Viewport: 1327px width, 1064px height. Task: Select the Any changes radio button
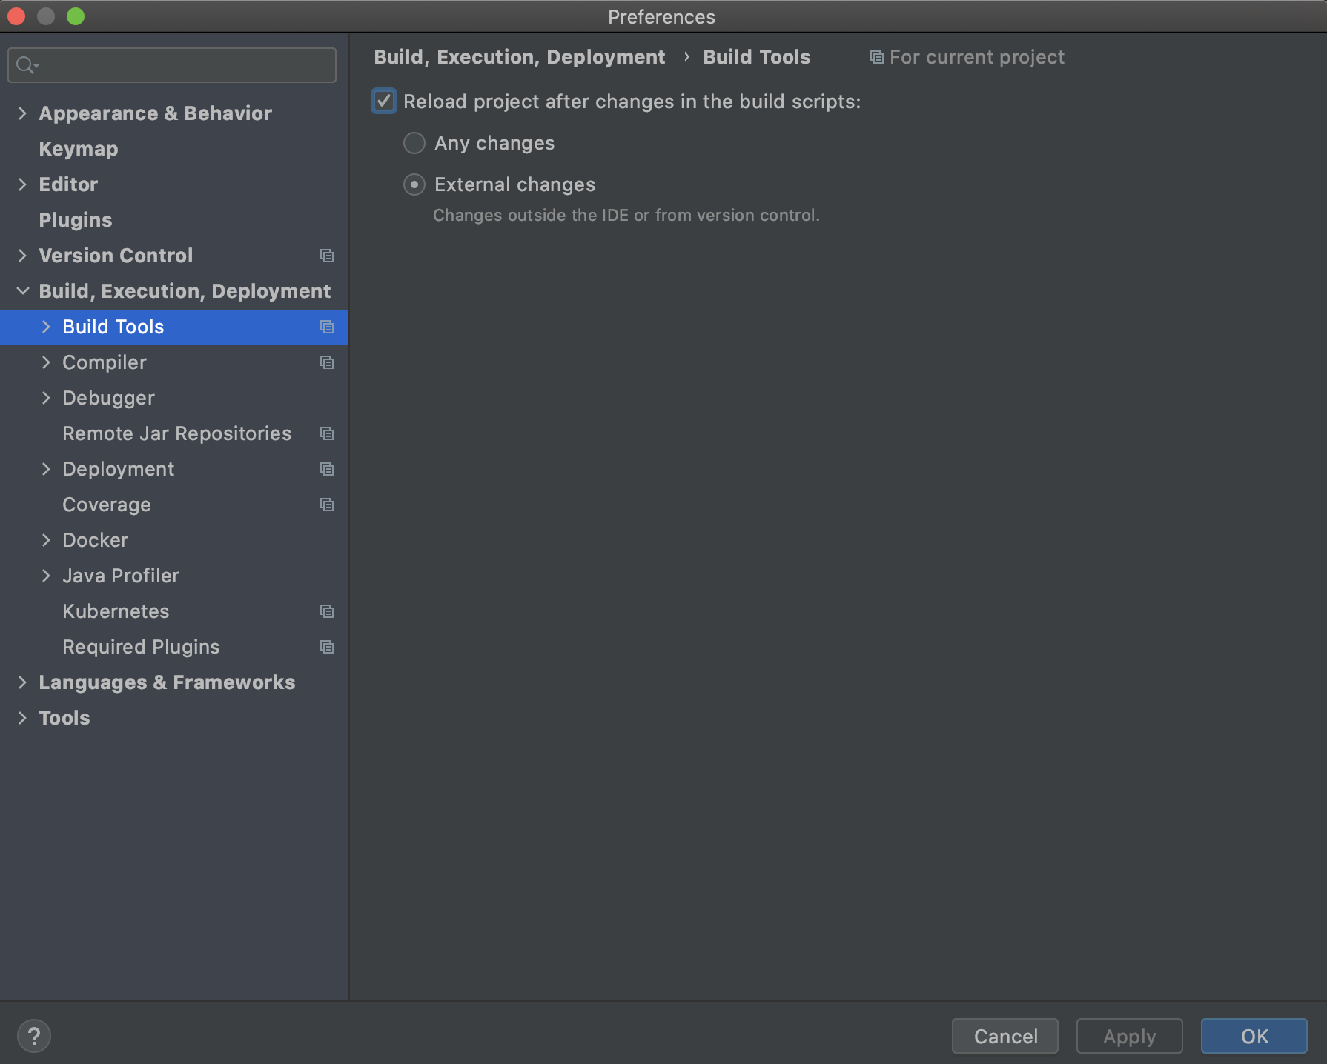[x=414, y=143]
